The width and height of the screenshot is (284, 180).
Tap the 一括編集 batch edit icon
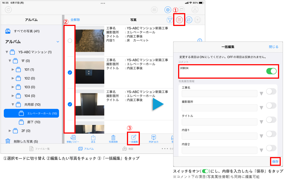pos(134,139)
